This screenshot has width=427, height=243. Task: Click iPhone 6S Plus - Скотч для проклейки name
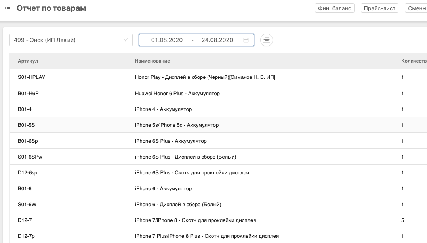point(192,173)
